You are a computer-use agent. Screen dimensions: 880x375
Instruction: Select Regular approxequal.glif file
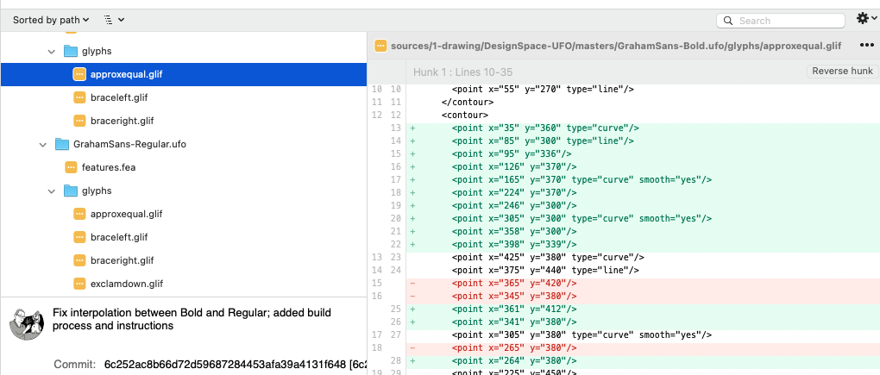pyautogui.click(x=126, y=214)
